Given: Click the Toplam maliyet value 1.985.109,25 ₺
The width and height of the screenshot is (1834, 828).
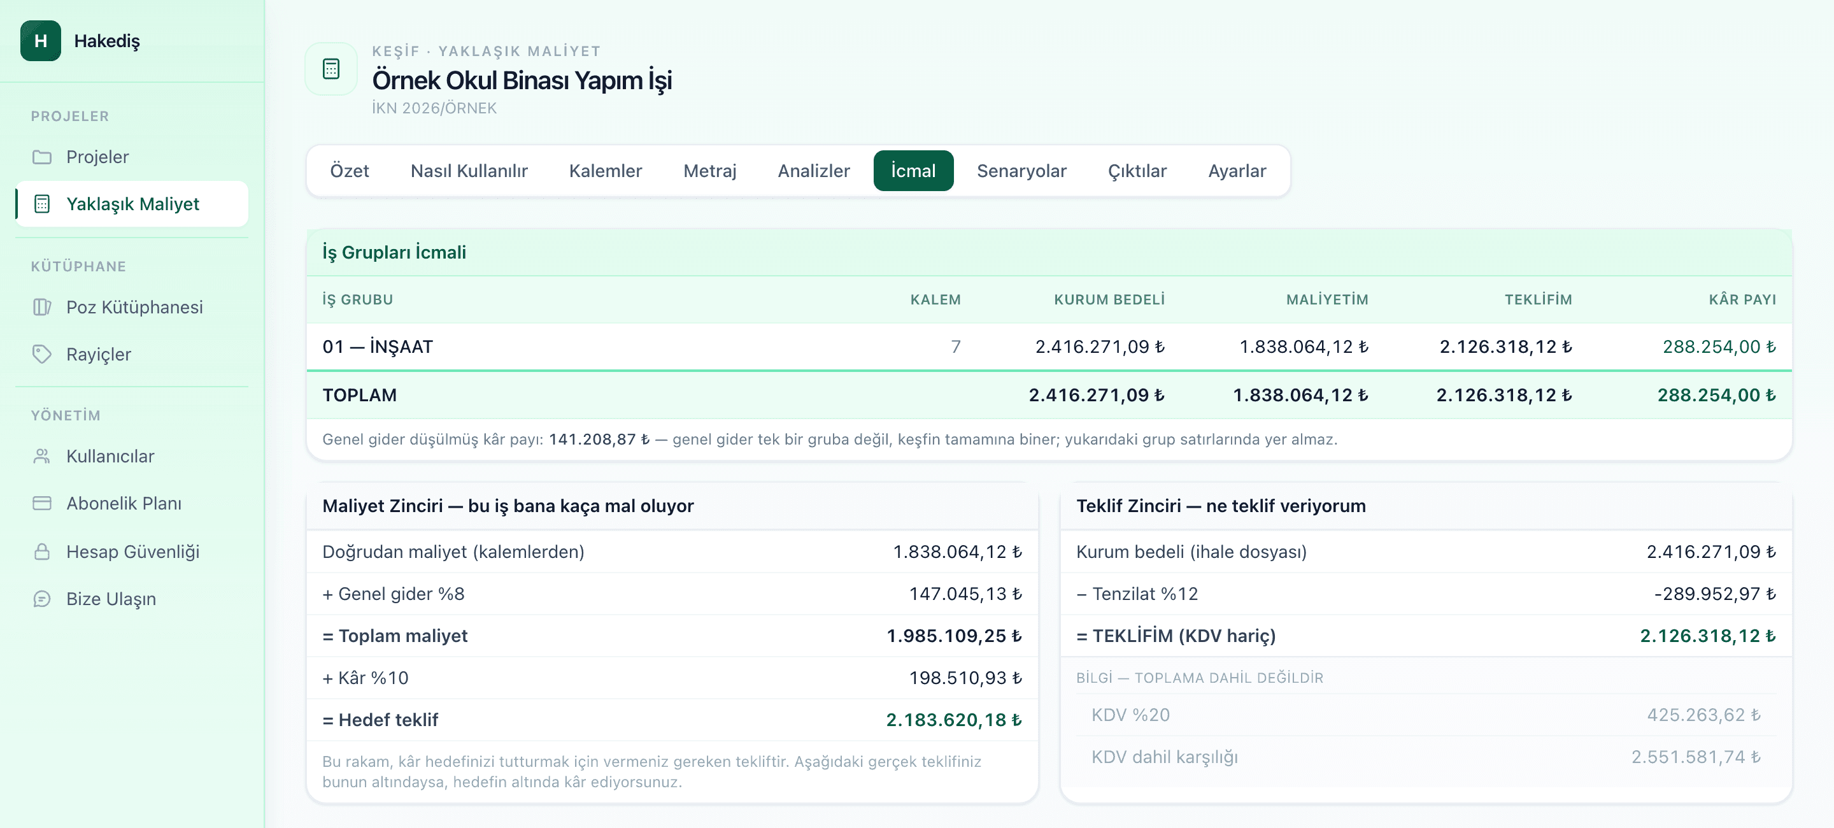Looking at the screenshot, I should (953, 636).
